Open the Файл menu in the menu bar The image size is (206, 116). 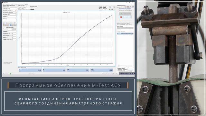[x=4, y=4]
